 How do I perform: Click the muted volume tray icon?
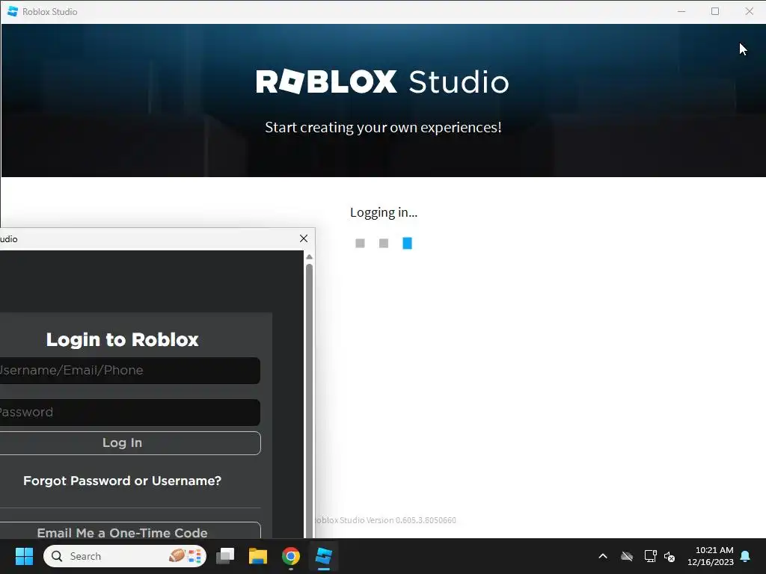point(670,556)
